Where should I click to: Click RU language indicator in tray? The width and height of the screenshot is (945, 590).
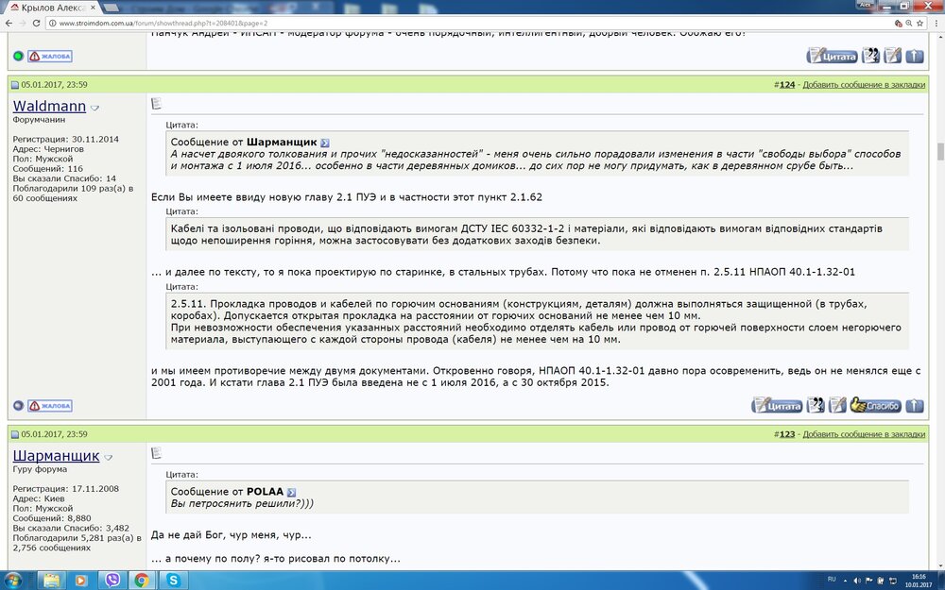coord(832,580)
